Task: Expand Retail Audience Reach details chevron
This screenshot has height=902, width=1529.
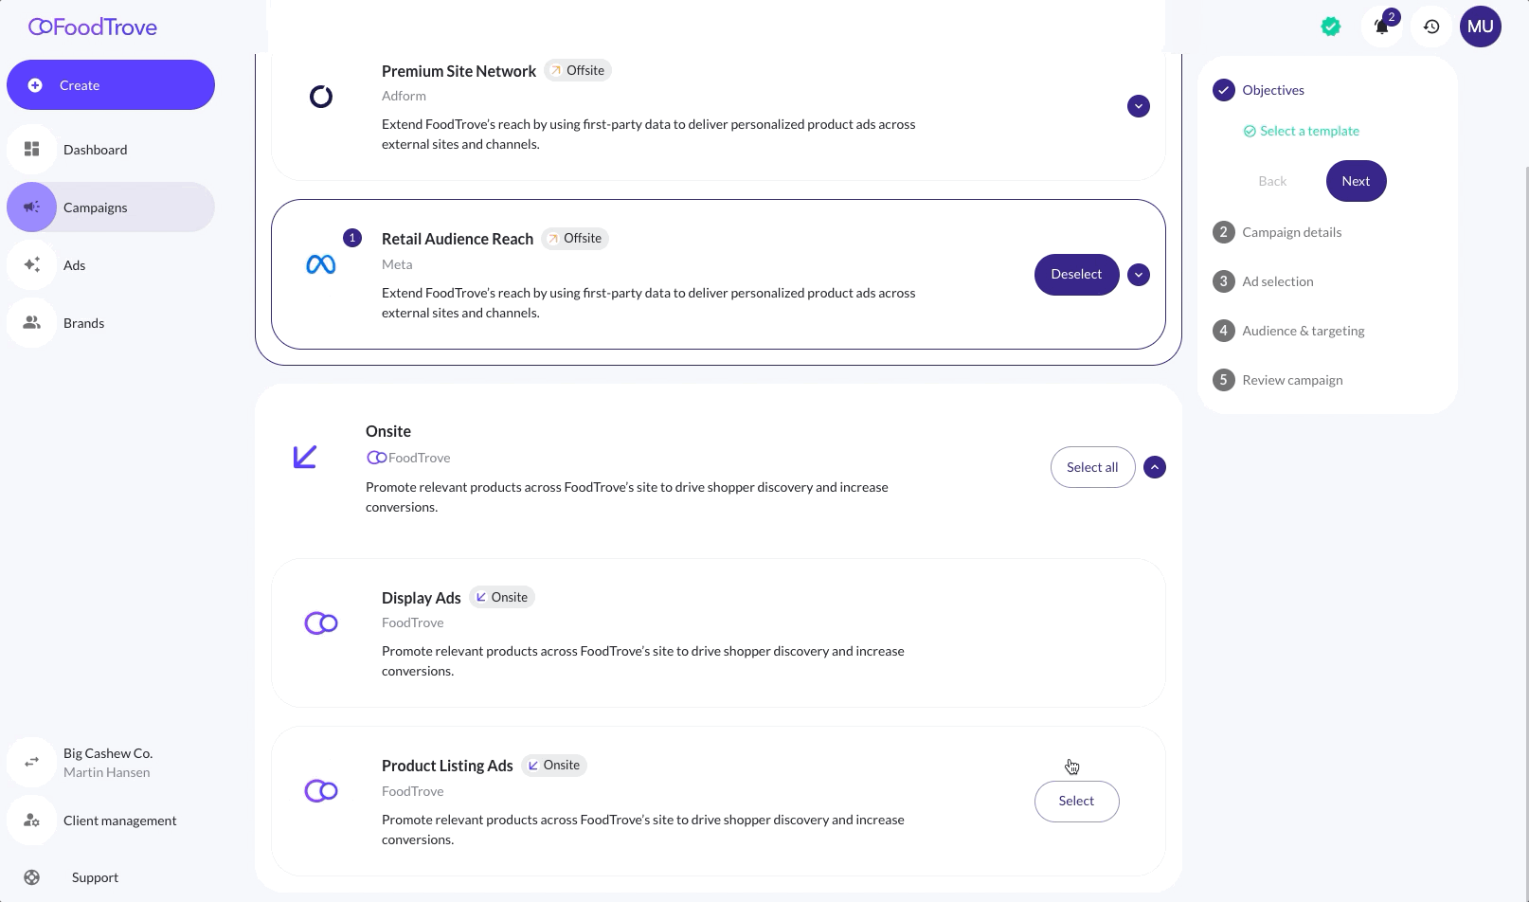Action: coord(1139,275)
